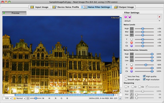This screenshot has width=164, height=103.
Task: Tick the Smooth edges checkbox
Action: 126,80
